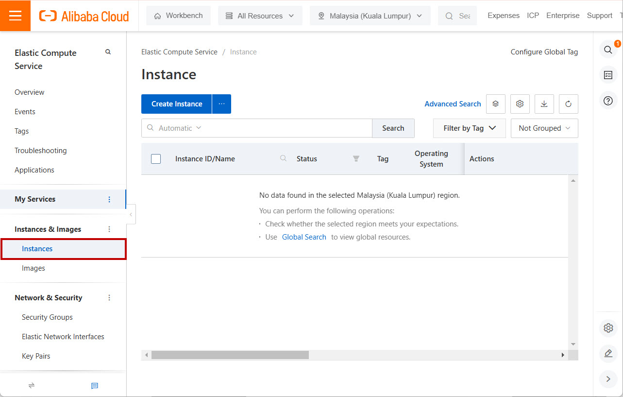Viewport: 623px width, 397px height.
Task: Click the export download icon
Action: click(544, 104)
